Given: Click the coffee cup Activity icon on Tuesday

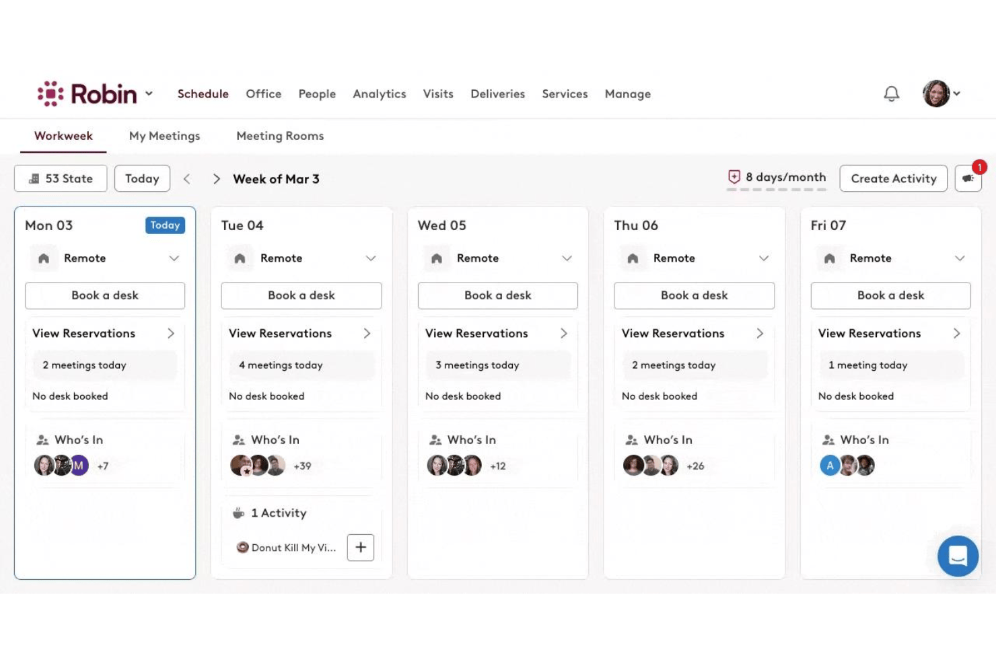Looking at the screenshot, I should (x=238, y=513).
